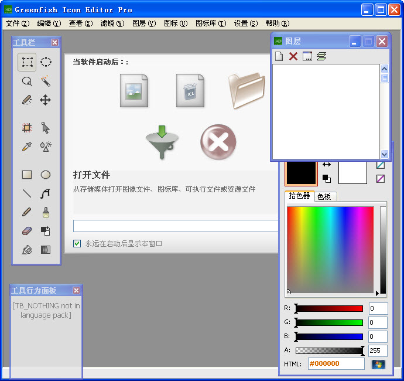Click the funnel convert/import icon
This screenshot has height=381, width=404.
point(162,142)
